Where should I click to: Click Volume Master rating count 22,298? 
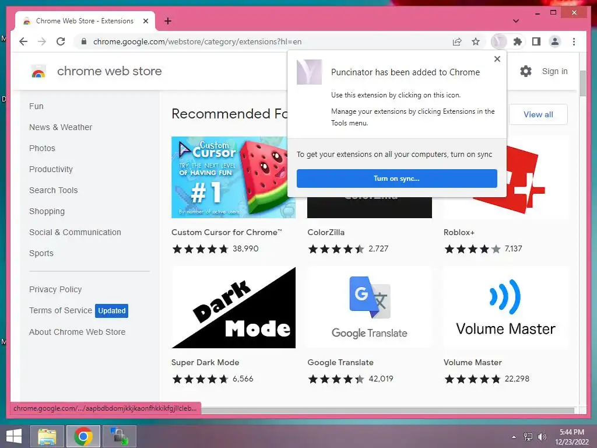click(x=517, y=379)
